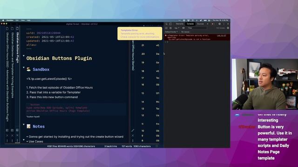Viewport: 298px width, 167px height.
Task: Open DevTools settings gear in the tab bar
Action: pyautogui.click(x=219, y=24)
